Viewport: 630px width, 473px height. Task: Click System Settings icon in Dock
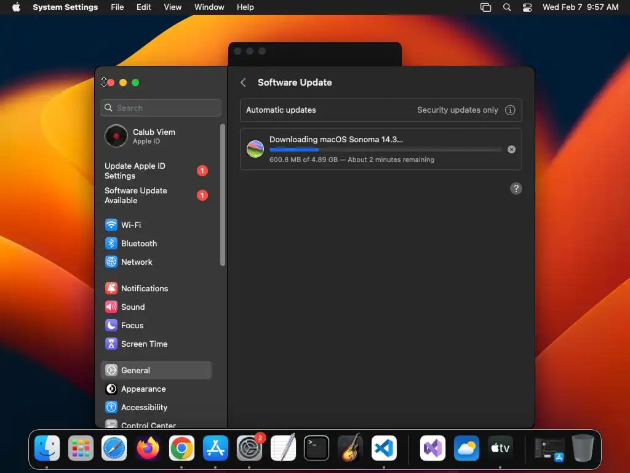point(249,448)
